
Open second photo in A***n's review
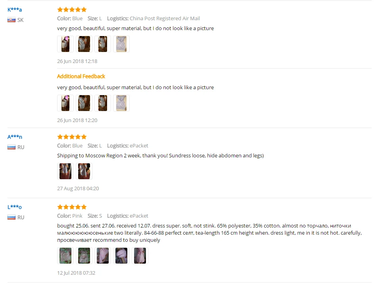(84, 171)
